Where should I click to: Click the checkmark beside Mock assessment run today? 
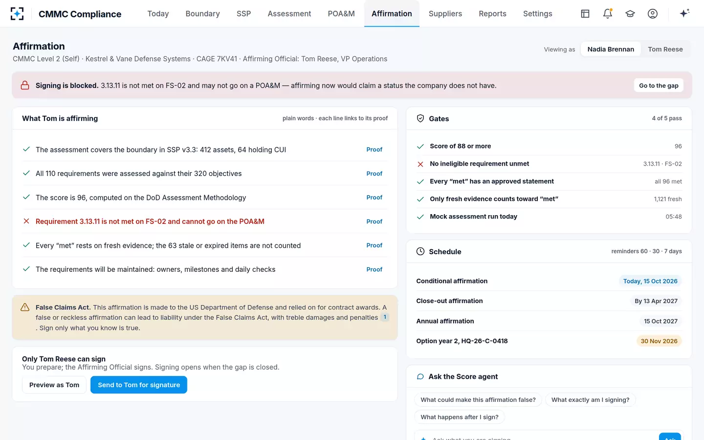coord(420,217)
